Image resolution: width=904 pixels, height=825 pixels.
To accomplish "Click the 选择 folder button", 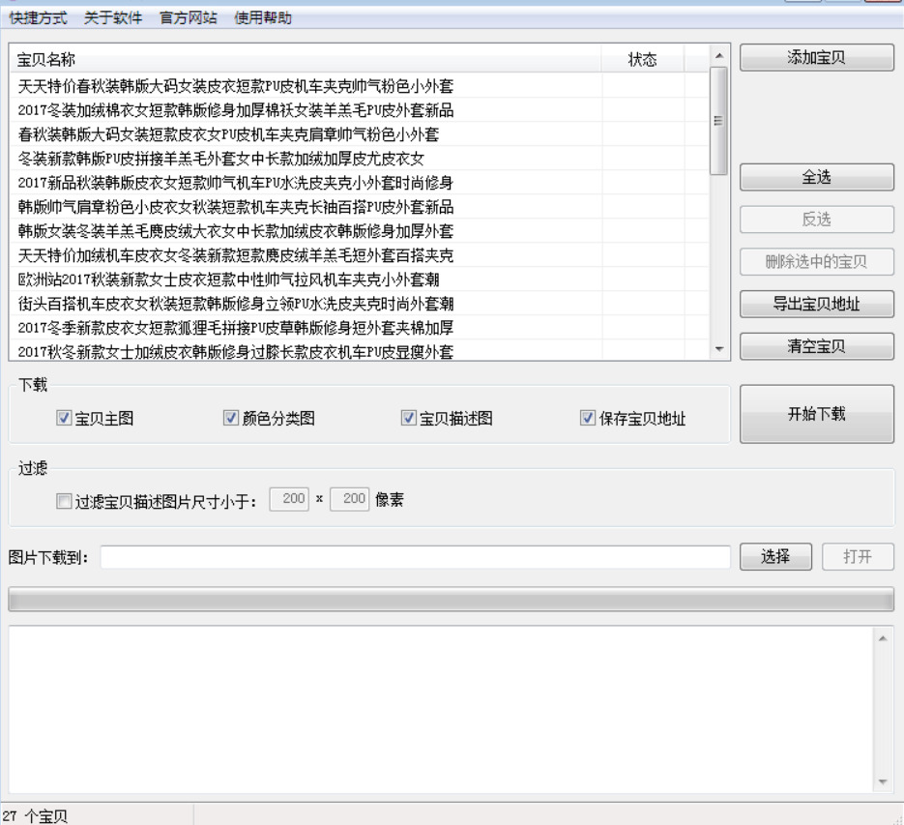I will [775, 557].
